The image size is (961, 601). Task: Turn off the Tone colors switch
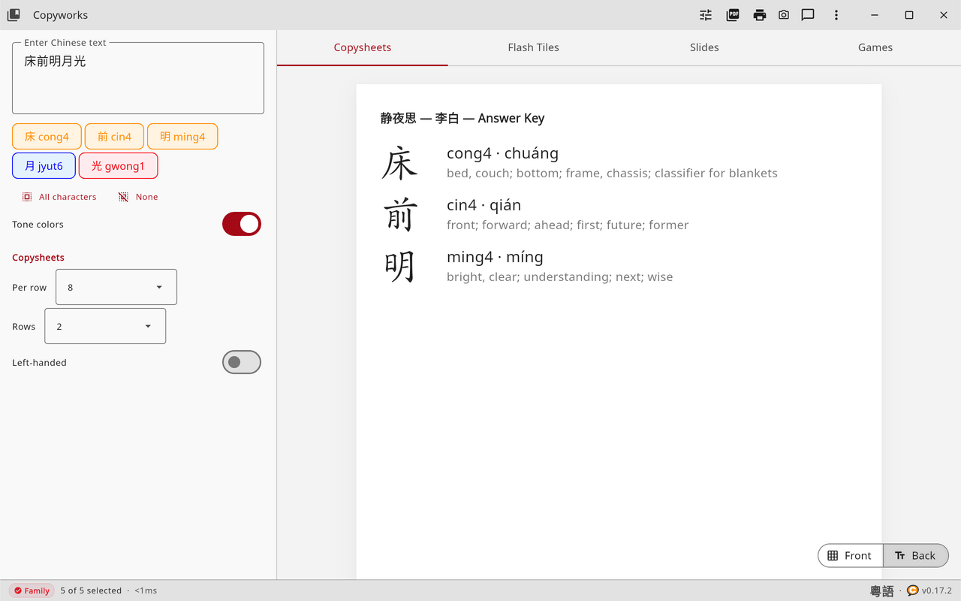242,224
